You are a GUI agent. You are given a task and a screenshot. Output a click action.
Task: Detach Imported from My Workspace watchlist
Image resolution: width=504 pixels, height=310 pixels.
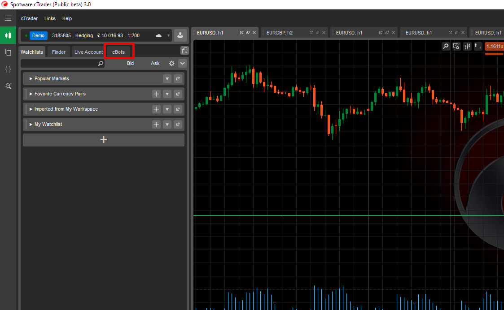(178, 109)
